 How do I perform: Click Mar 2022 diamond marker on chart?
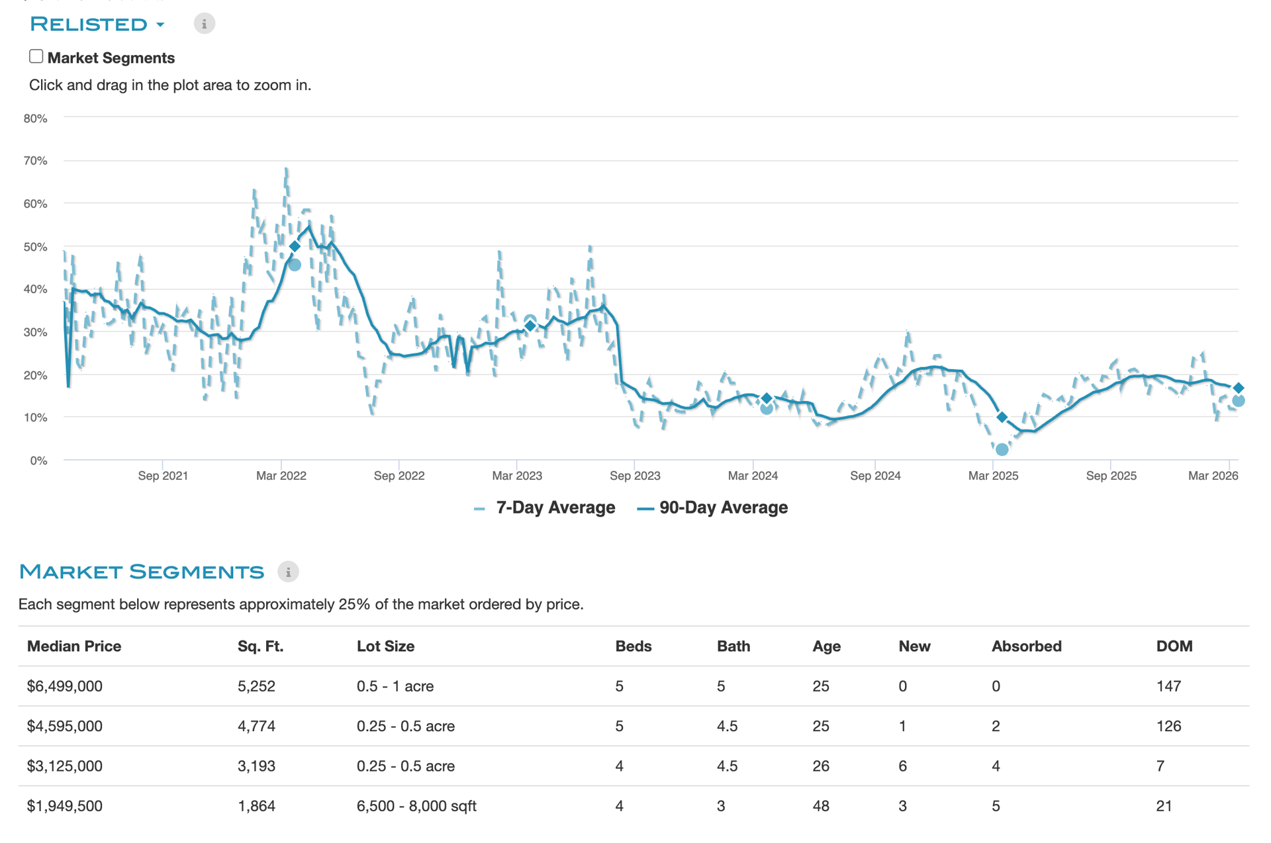tap(295, 246)
